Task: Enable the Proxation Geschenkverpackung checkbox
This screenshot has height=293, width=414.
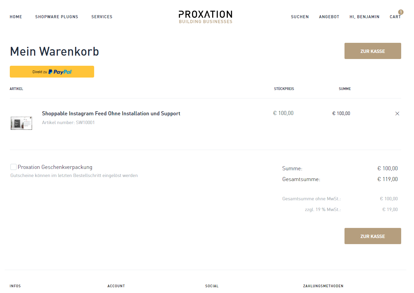Action: [13, 167]
